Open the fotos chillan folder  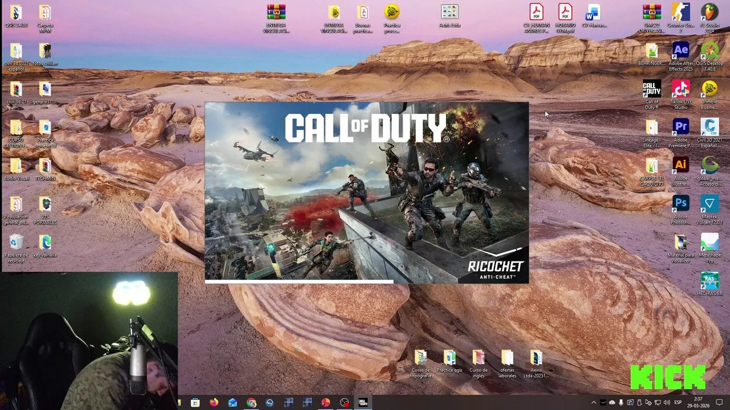click(45, 55)
